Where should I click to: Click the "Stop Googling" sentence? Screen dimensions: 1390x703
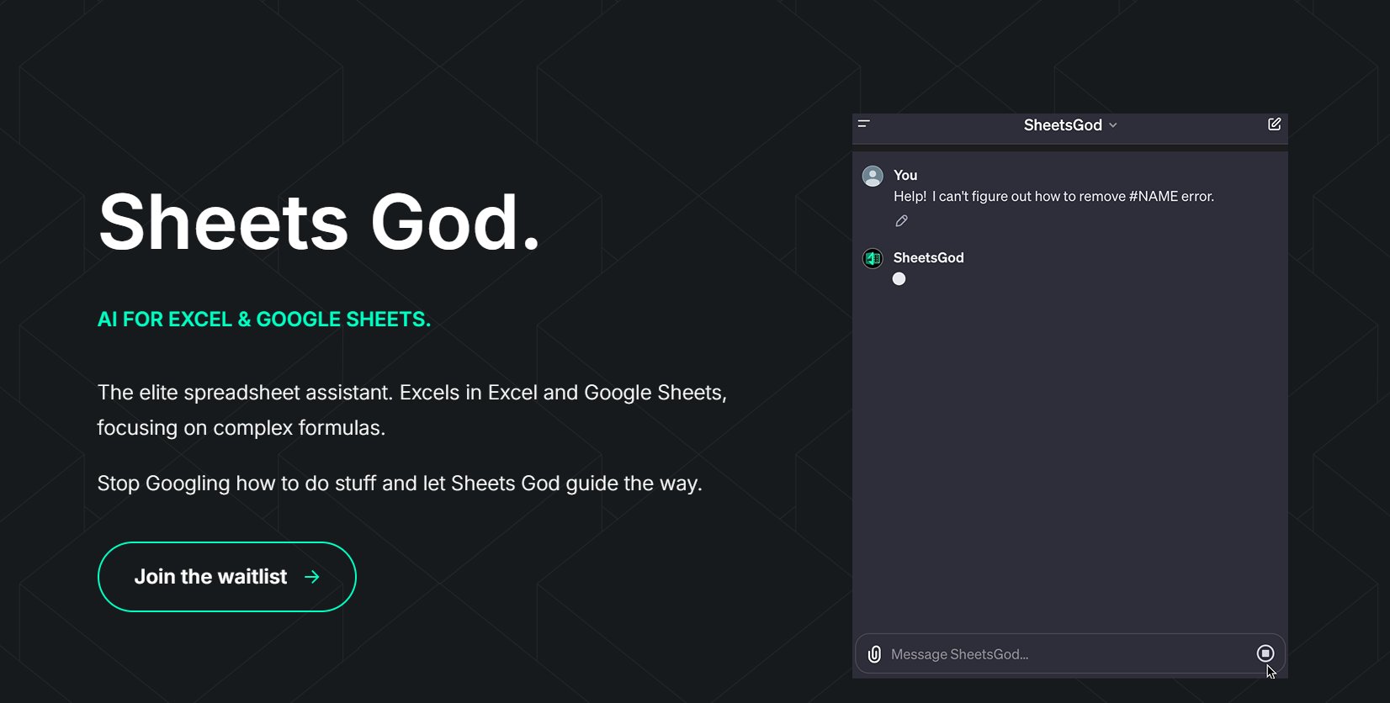coord(400,484)
